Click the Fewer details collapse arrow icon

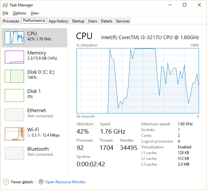pos(6,182)
